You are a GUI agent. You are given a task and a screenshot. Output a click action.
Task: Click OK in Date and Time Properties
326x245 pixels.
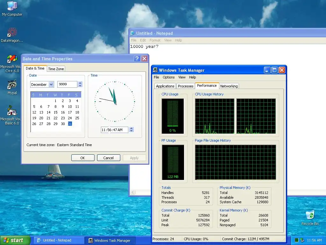point(83,158)
